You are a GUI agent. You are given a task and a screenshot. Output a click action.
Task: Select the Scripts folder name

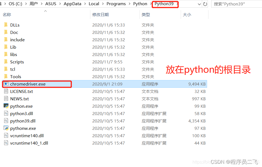coord(17,62)
